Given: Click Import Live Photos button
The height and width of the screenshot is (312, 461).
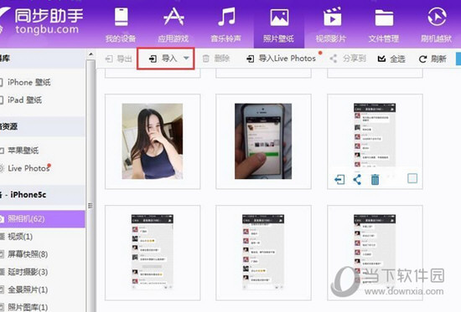Looking at the screenshot, I should pos(281,59).
